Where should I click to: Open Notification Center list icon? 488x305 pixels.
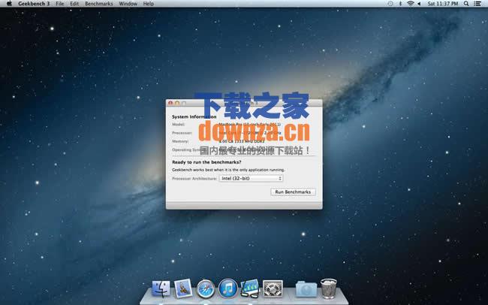tap(477, 4)
